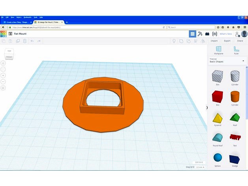Screen dimensions: 248x186
Task: Click the Fit all in view icon
Action: coord(3,69)
